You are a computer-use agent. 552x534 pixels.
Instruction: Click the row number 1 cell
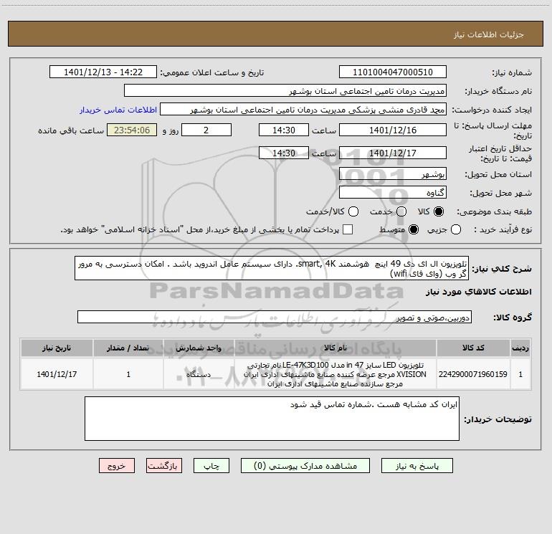pos(520,374)
